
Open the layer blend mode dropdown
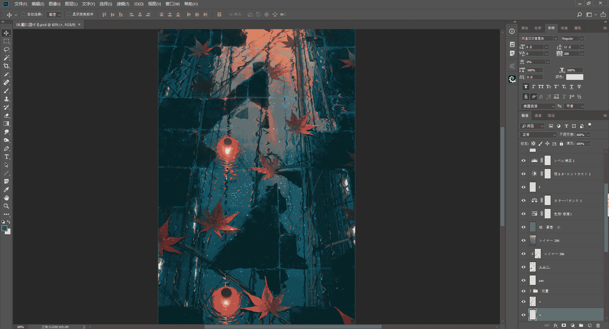click(539, 135)
